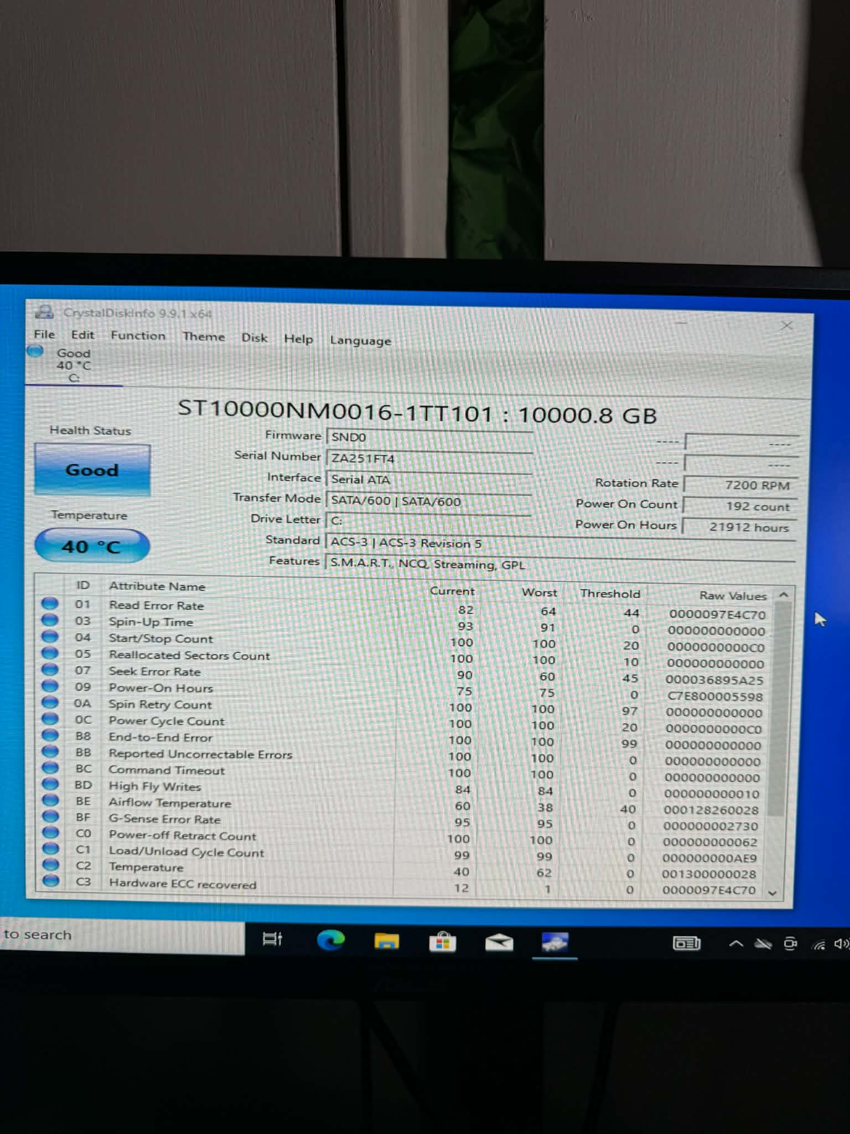Click status icon for Spin Retry Count

click(50, 702)
